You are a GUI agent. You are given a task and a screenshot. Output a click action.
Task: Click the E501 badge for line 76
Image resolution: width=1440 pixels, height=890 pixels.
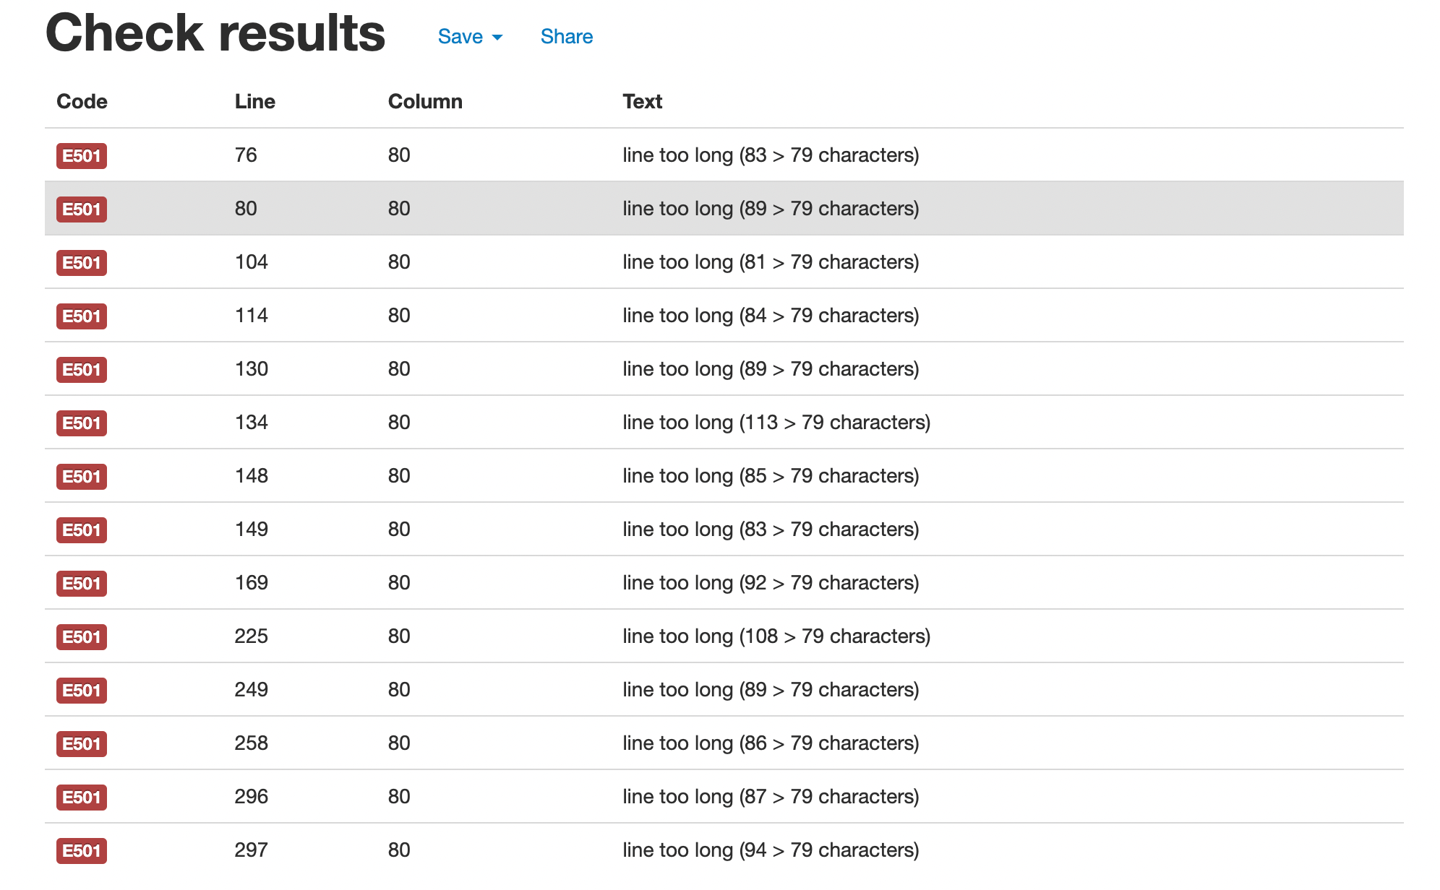coord(82,156)
